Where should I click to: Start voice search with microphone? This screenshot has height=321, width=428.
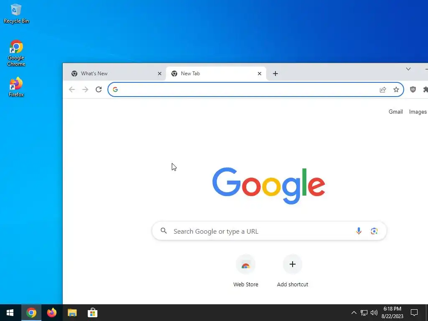(359, 231)
